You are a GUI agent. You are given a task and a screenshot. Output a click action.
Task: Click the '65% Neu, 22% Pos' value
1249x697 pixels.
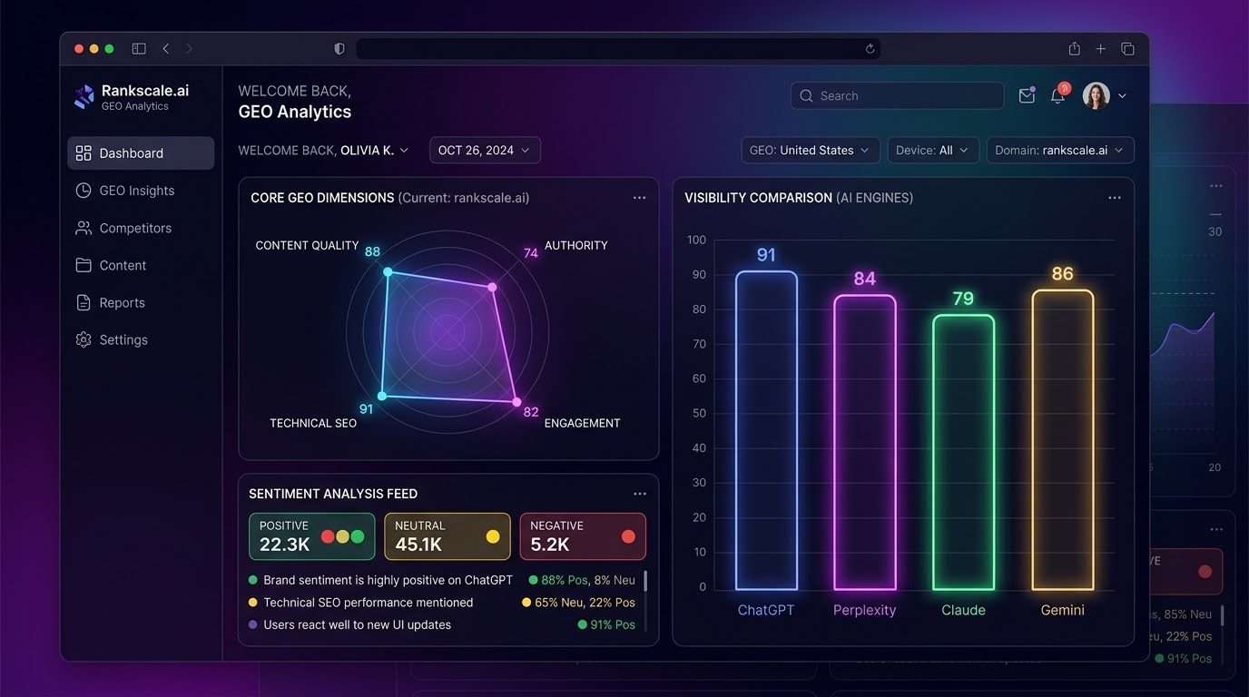coord(585,603)
